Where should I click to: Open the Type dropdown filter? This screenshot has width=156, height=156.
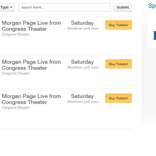[7, 7]
